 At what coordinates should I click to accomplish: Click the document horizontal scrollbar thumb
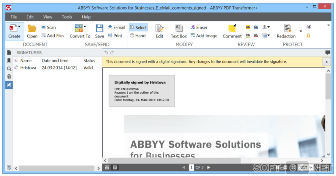[x=175, y=161]
